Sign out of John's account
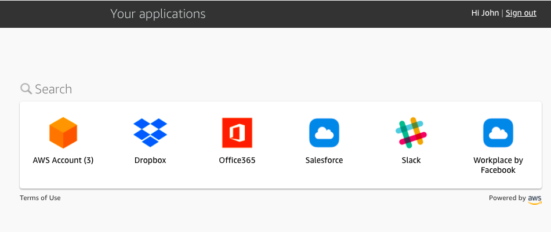This screenshot has height=232, width=551. [x=521, y=13]
